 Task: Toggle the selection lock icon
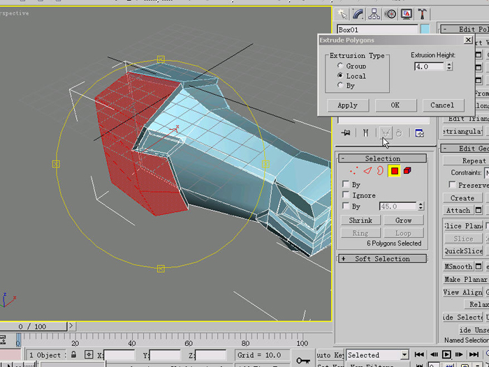pos(74,354)
